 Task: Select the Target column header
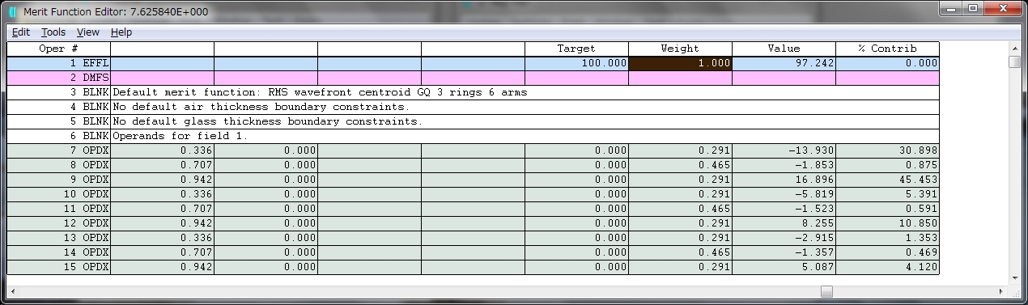pos(576,49)
